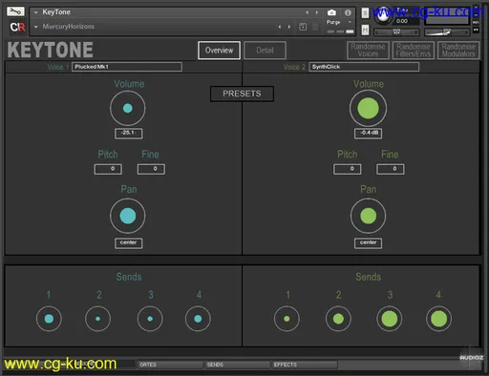Expand the KeyTone instrument dropdown arrow
Viewport: 489px width, 376px height.
point(36,12)
